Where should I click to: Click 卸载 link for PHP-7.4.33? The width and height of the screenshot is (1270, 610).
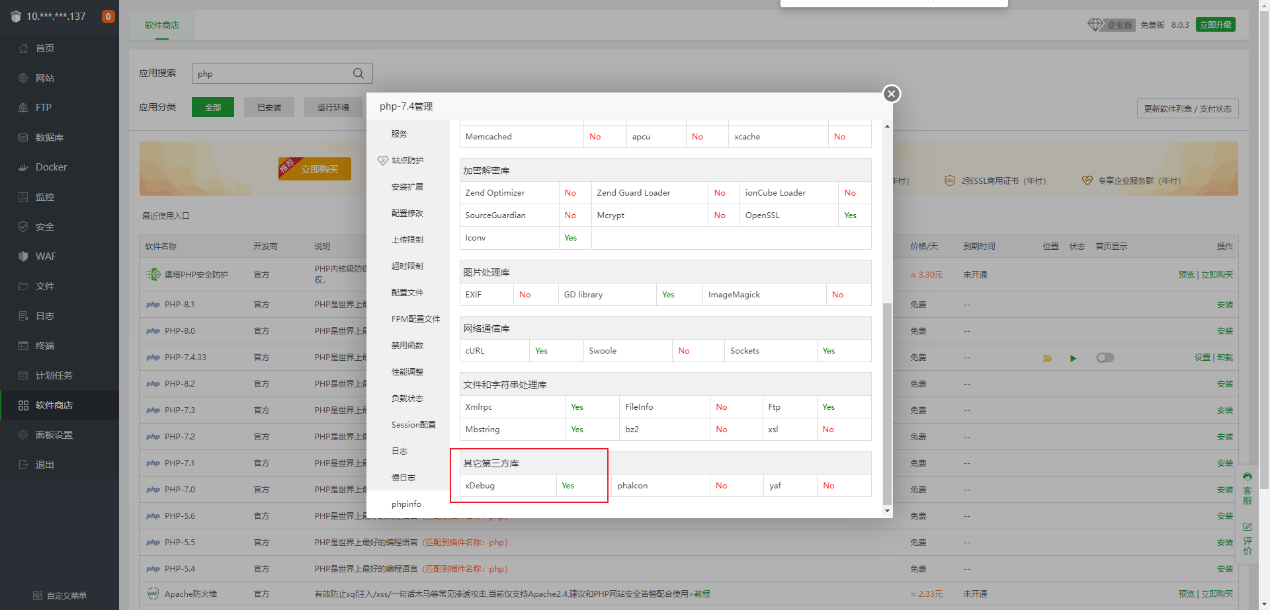(1225, 358)
